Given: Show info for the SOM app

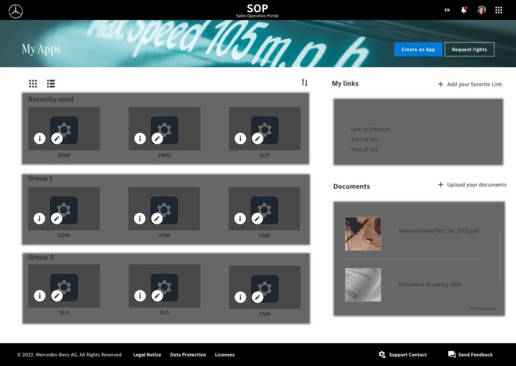Looking at the screenshot, I should coord(40,219).
